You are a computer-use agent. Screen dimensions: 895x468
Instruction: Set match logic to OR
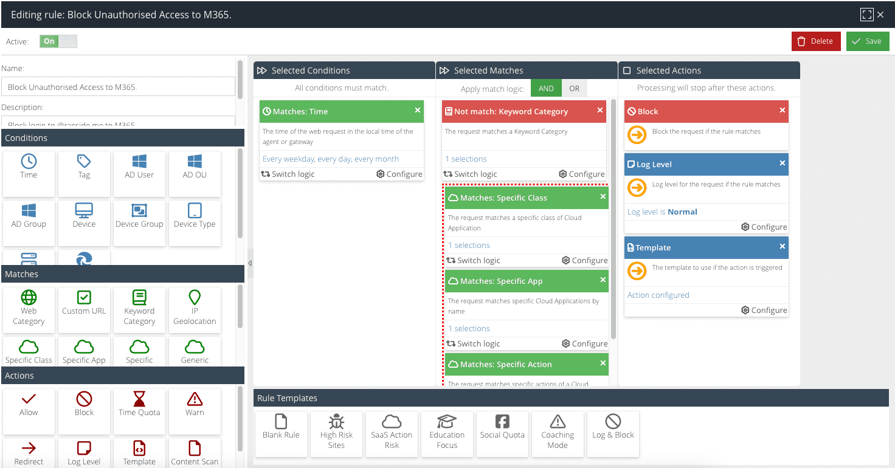[x=574, y=88]
